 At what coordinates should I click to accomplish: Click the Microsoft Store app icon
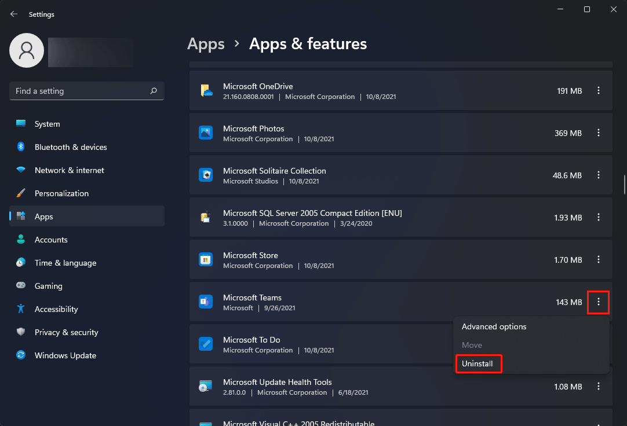click(206, 259)
